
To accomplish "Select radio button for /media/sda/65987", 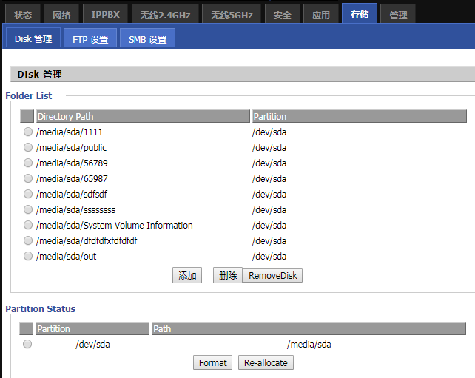I will click(28, 178).
